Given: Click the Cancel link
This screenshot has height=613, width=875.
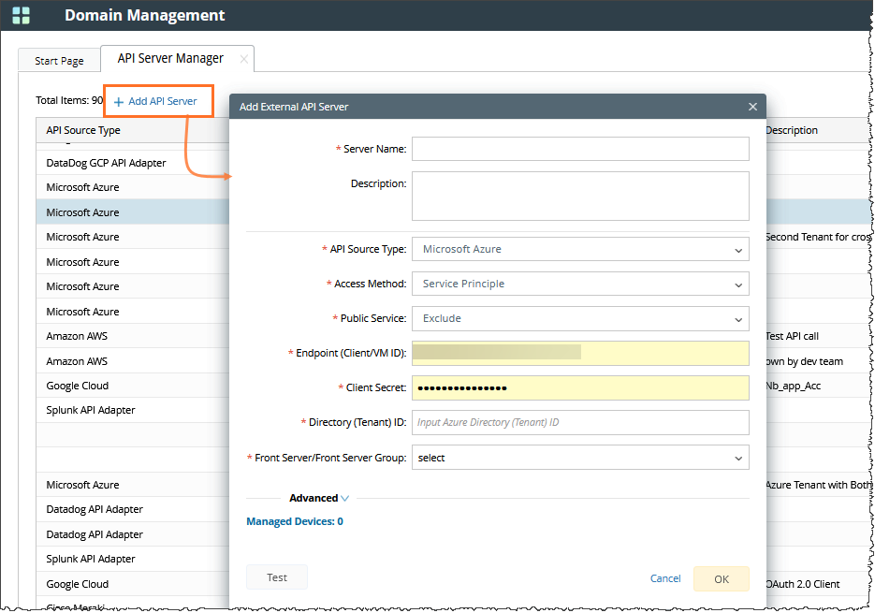Looking at the screenshot, I should point(665,579).
